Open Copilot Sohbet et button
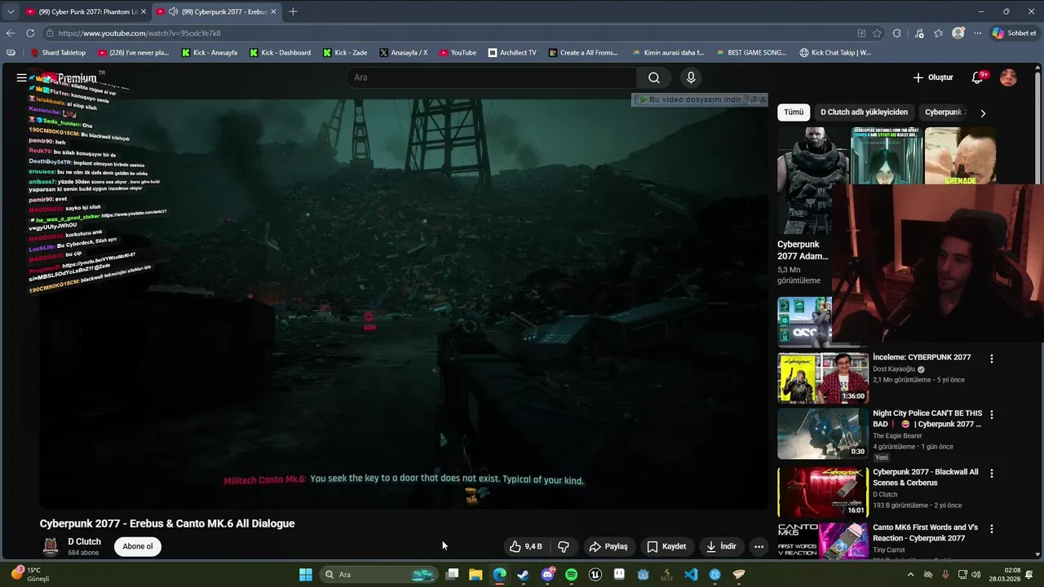This screenshot has height=587, width=1044. 1014,33
